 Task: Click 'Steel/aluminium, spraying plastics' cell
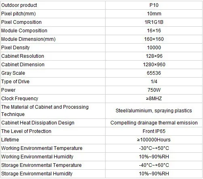point(154,111)
